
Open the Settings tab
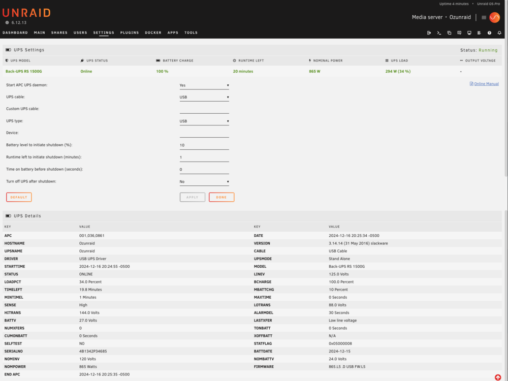coord(104,33)
